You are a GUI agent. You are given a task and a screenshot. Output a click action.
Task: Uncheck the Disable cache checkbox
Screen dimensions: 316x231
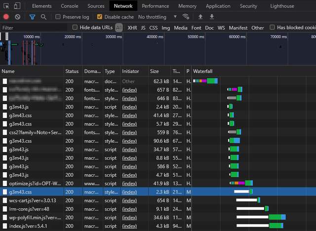(100, 17)
